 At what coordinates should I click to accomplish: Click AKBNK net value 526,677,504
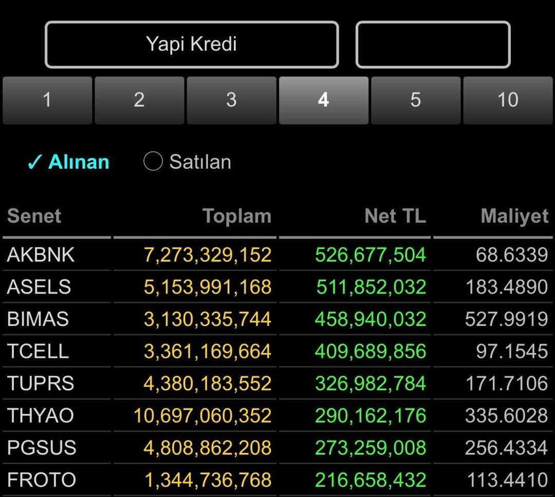[x=370, y=255]
